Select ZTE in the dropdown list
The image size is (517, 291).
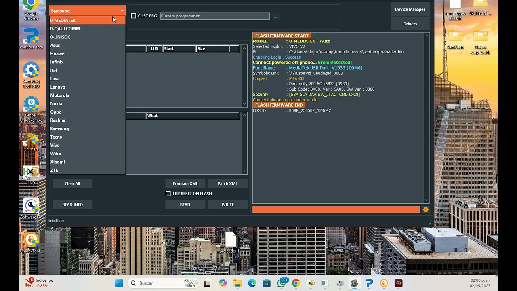(87, 170)
